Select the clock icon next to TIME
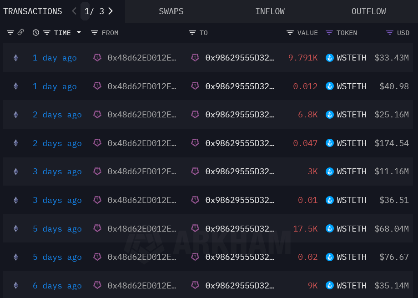 tap(36, 32)
